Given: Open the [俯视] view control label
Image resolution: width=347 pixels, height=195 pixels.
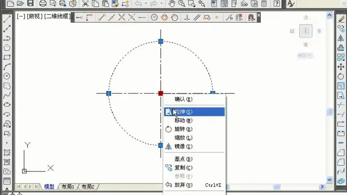Looking at the screenshot, I should coord(34,16).
